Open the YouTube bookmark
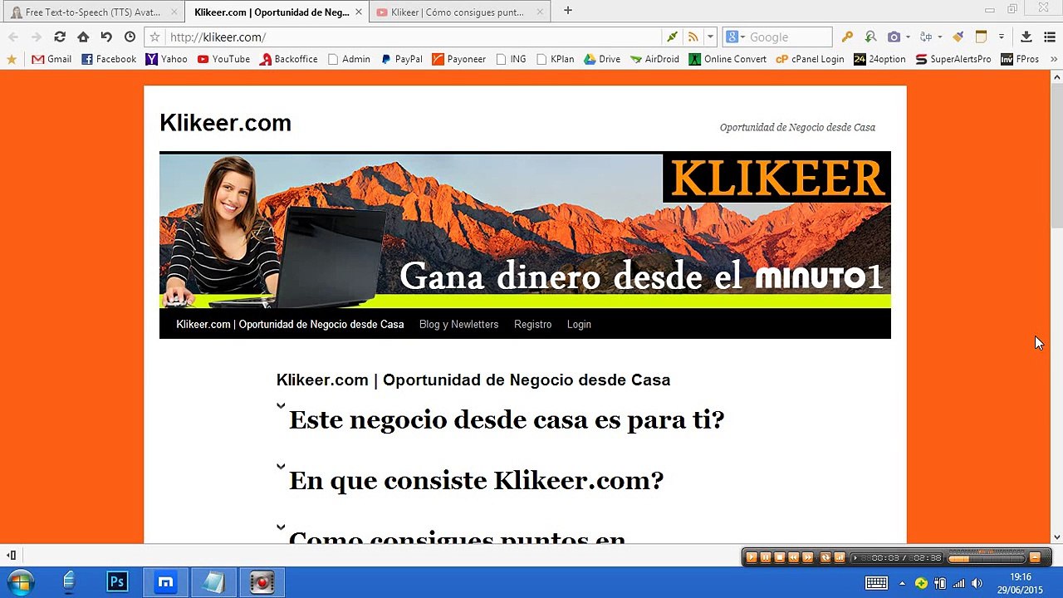Screen dimensions: 1063x598 pyautogui.click(x=223, y=59)
